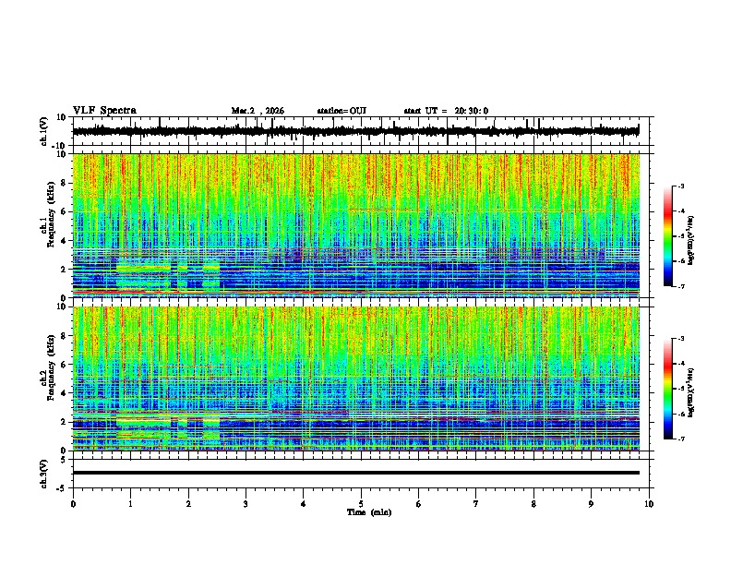The height and width of the screenshot is (565, 731).
Task: Click the ch.1 red-to-blue color scale bar
Action: 668,236
